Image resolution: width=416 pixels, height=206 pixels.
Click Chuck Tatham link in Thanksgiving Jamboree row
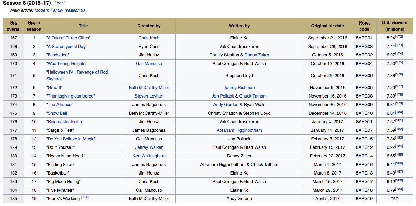pos(253,96)
